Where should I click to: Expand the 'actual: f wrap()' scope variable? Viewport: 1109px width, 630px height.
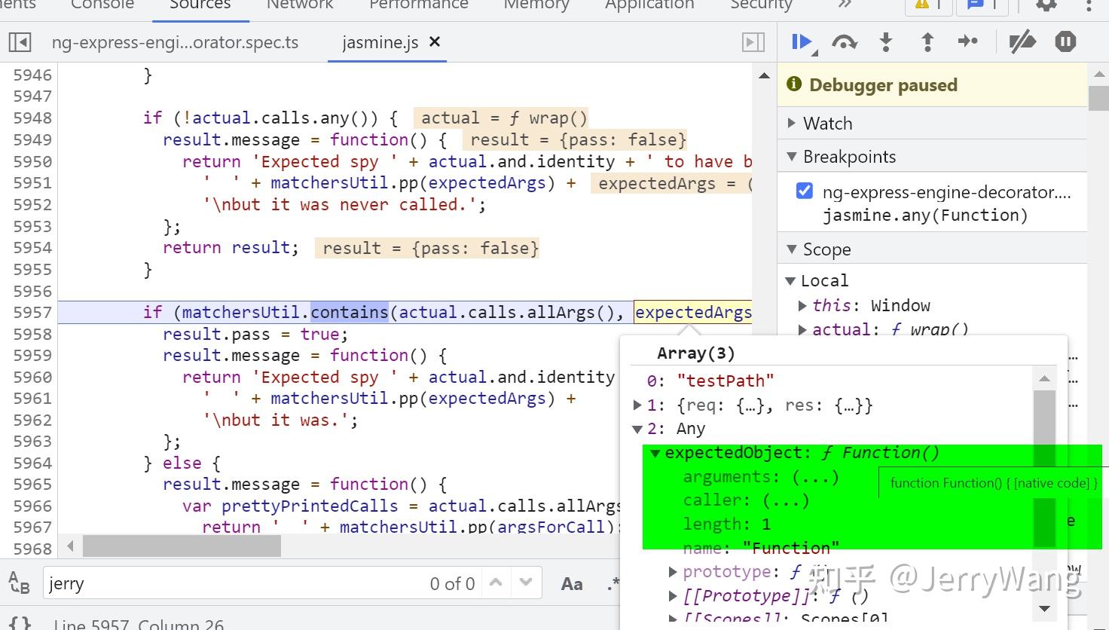[x=802, y=329]
